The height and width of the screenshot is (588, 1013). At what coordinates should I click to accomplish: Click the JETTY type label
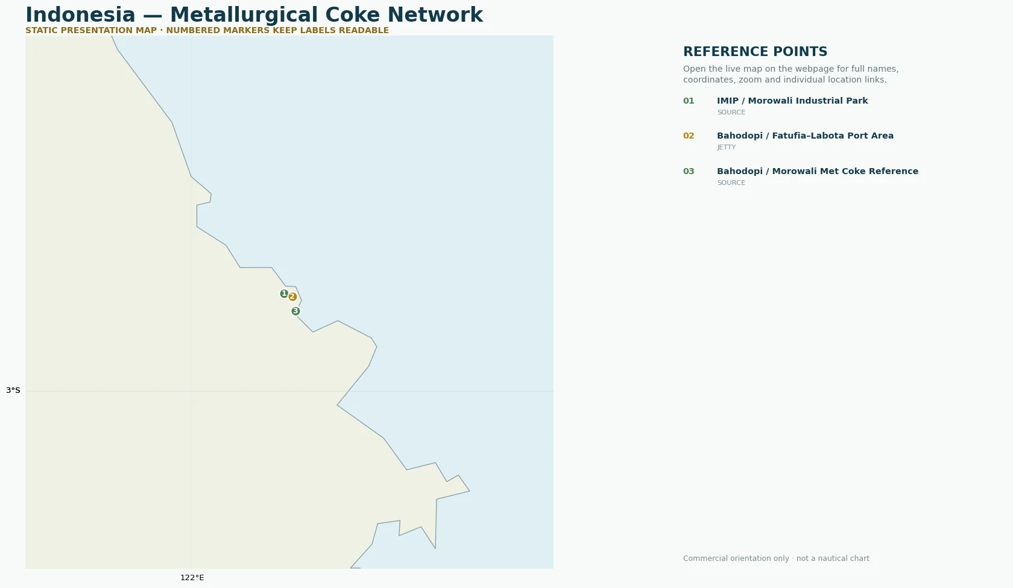pyautogui.click(x=726, y=148)
